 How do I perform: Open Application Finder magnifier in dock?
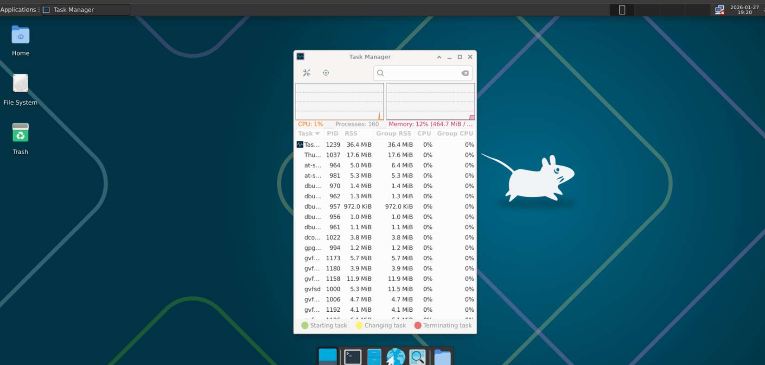click(417, 357)
